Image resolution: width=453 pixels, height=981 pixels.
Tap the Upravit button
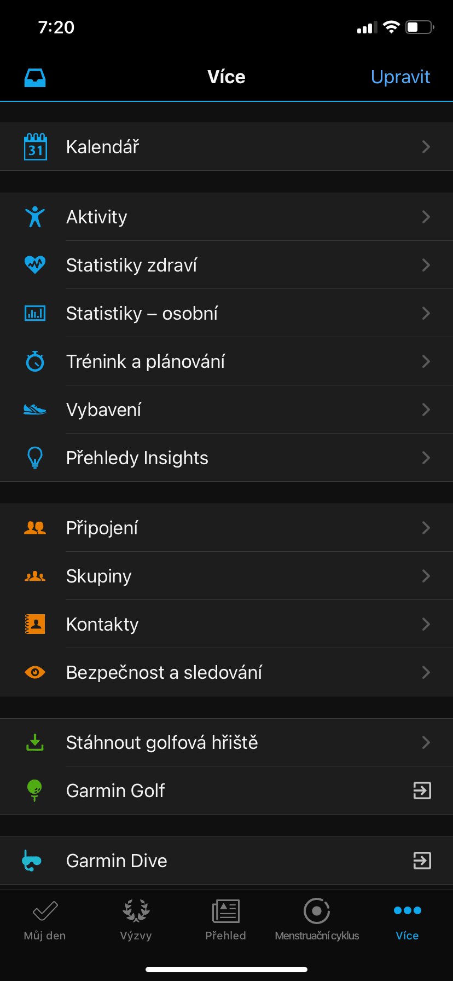click(400, 77)
